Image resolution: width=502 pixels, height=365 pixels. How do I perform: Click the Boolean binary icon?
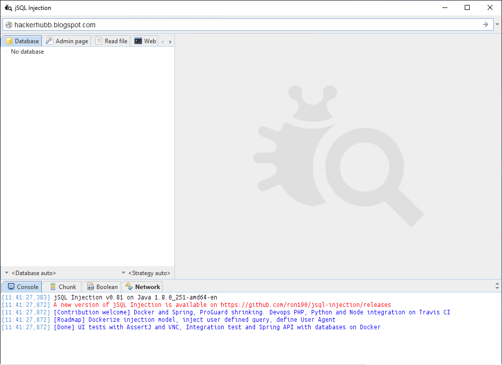[90, 287]
